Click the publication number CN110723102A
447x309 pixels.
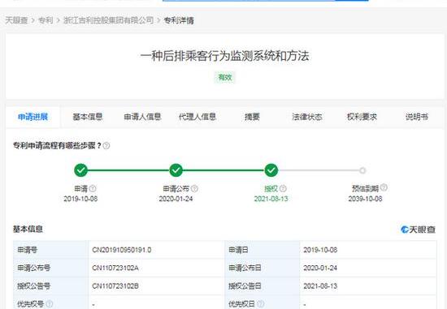115,268
